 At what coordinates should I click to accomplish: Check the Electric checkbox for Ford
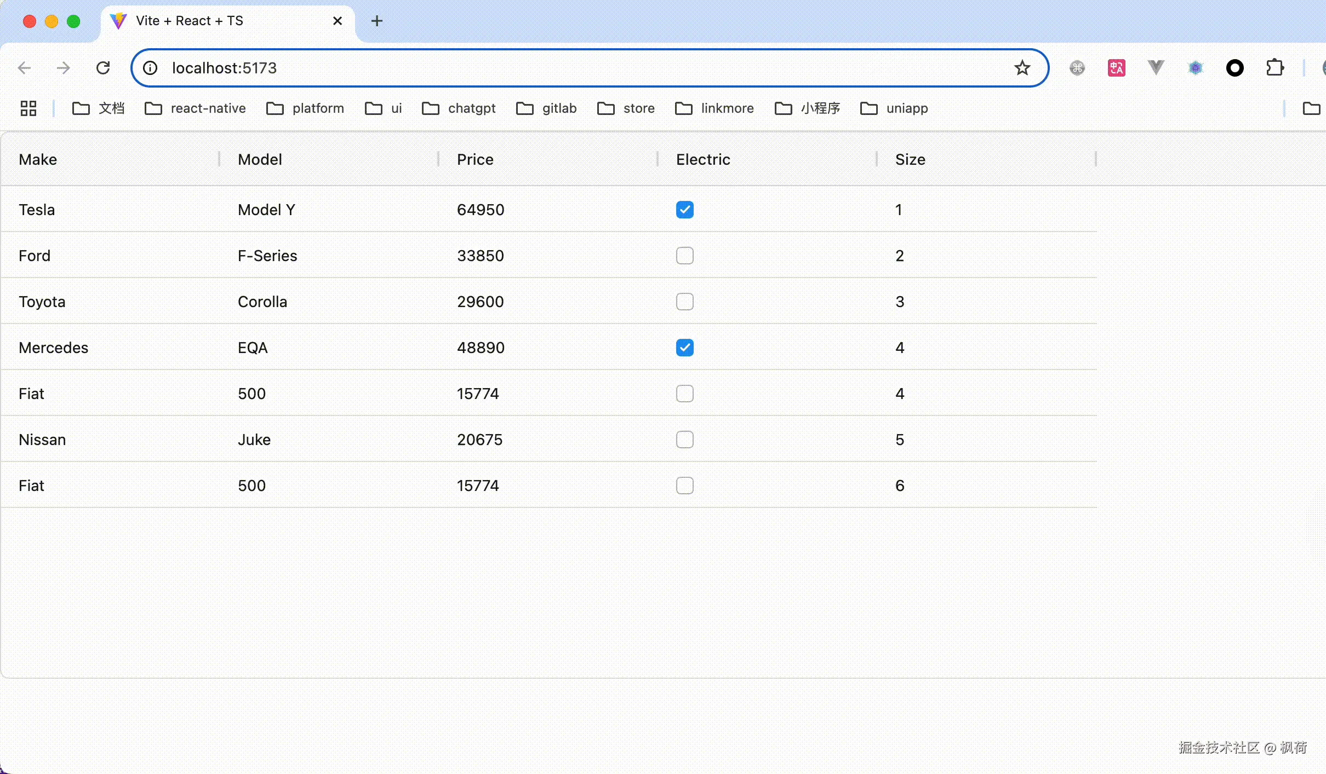(x=684, y=256)
